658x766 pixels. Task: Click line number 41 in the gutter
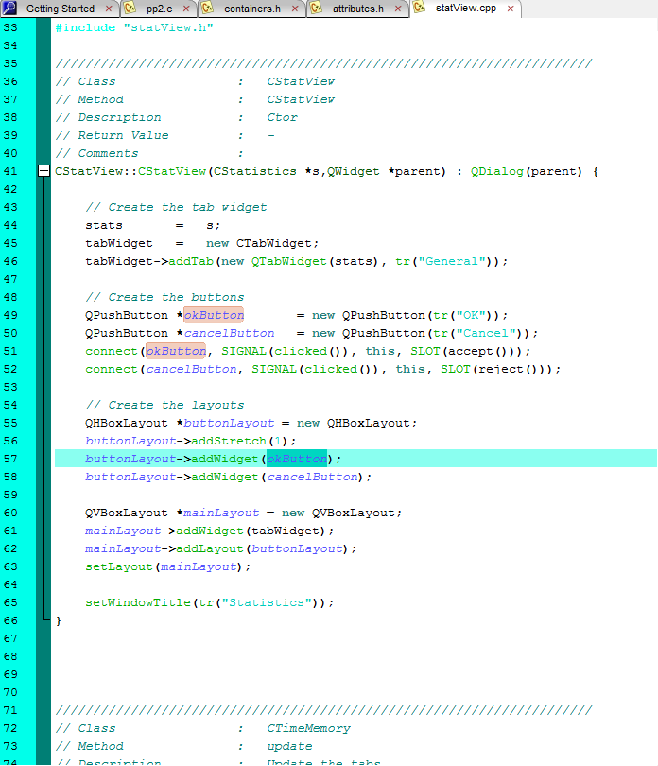click(x=11, y=171)
